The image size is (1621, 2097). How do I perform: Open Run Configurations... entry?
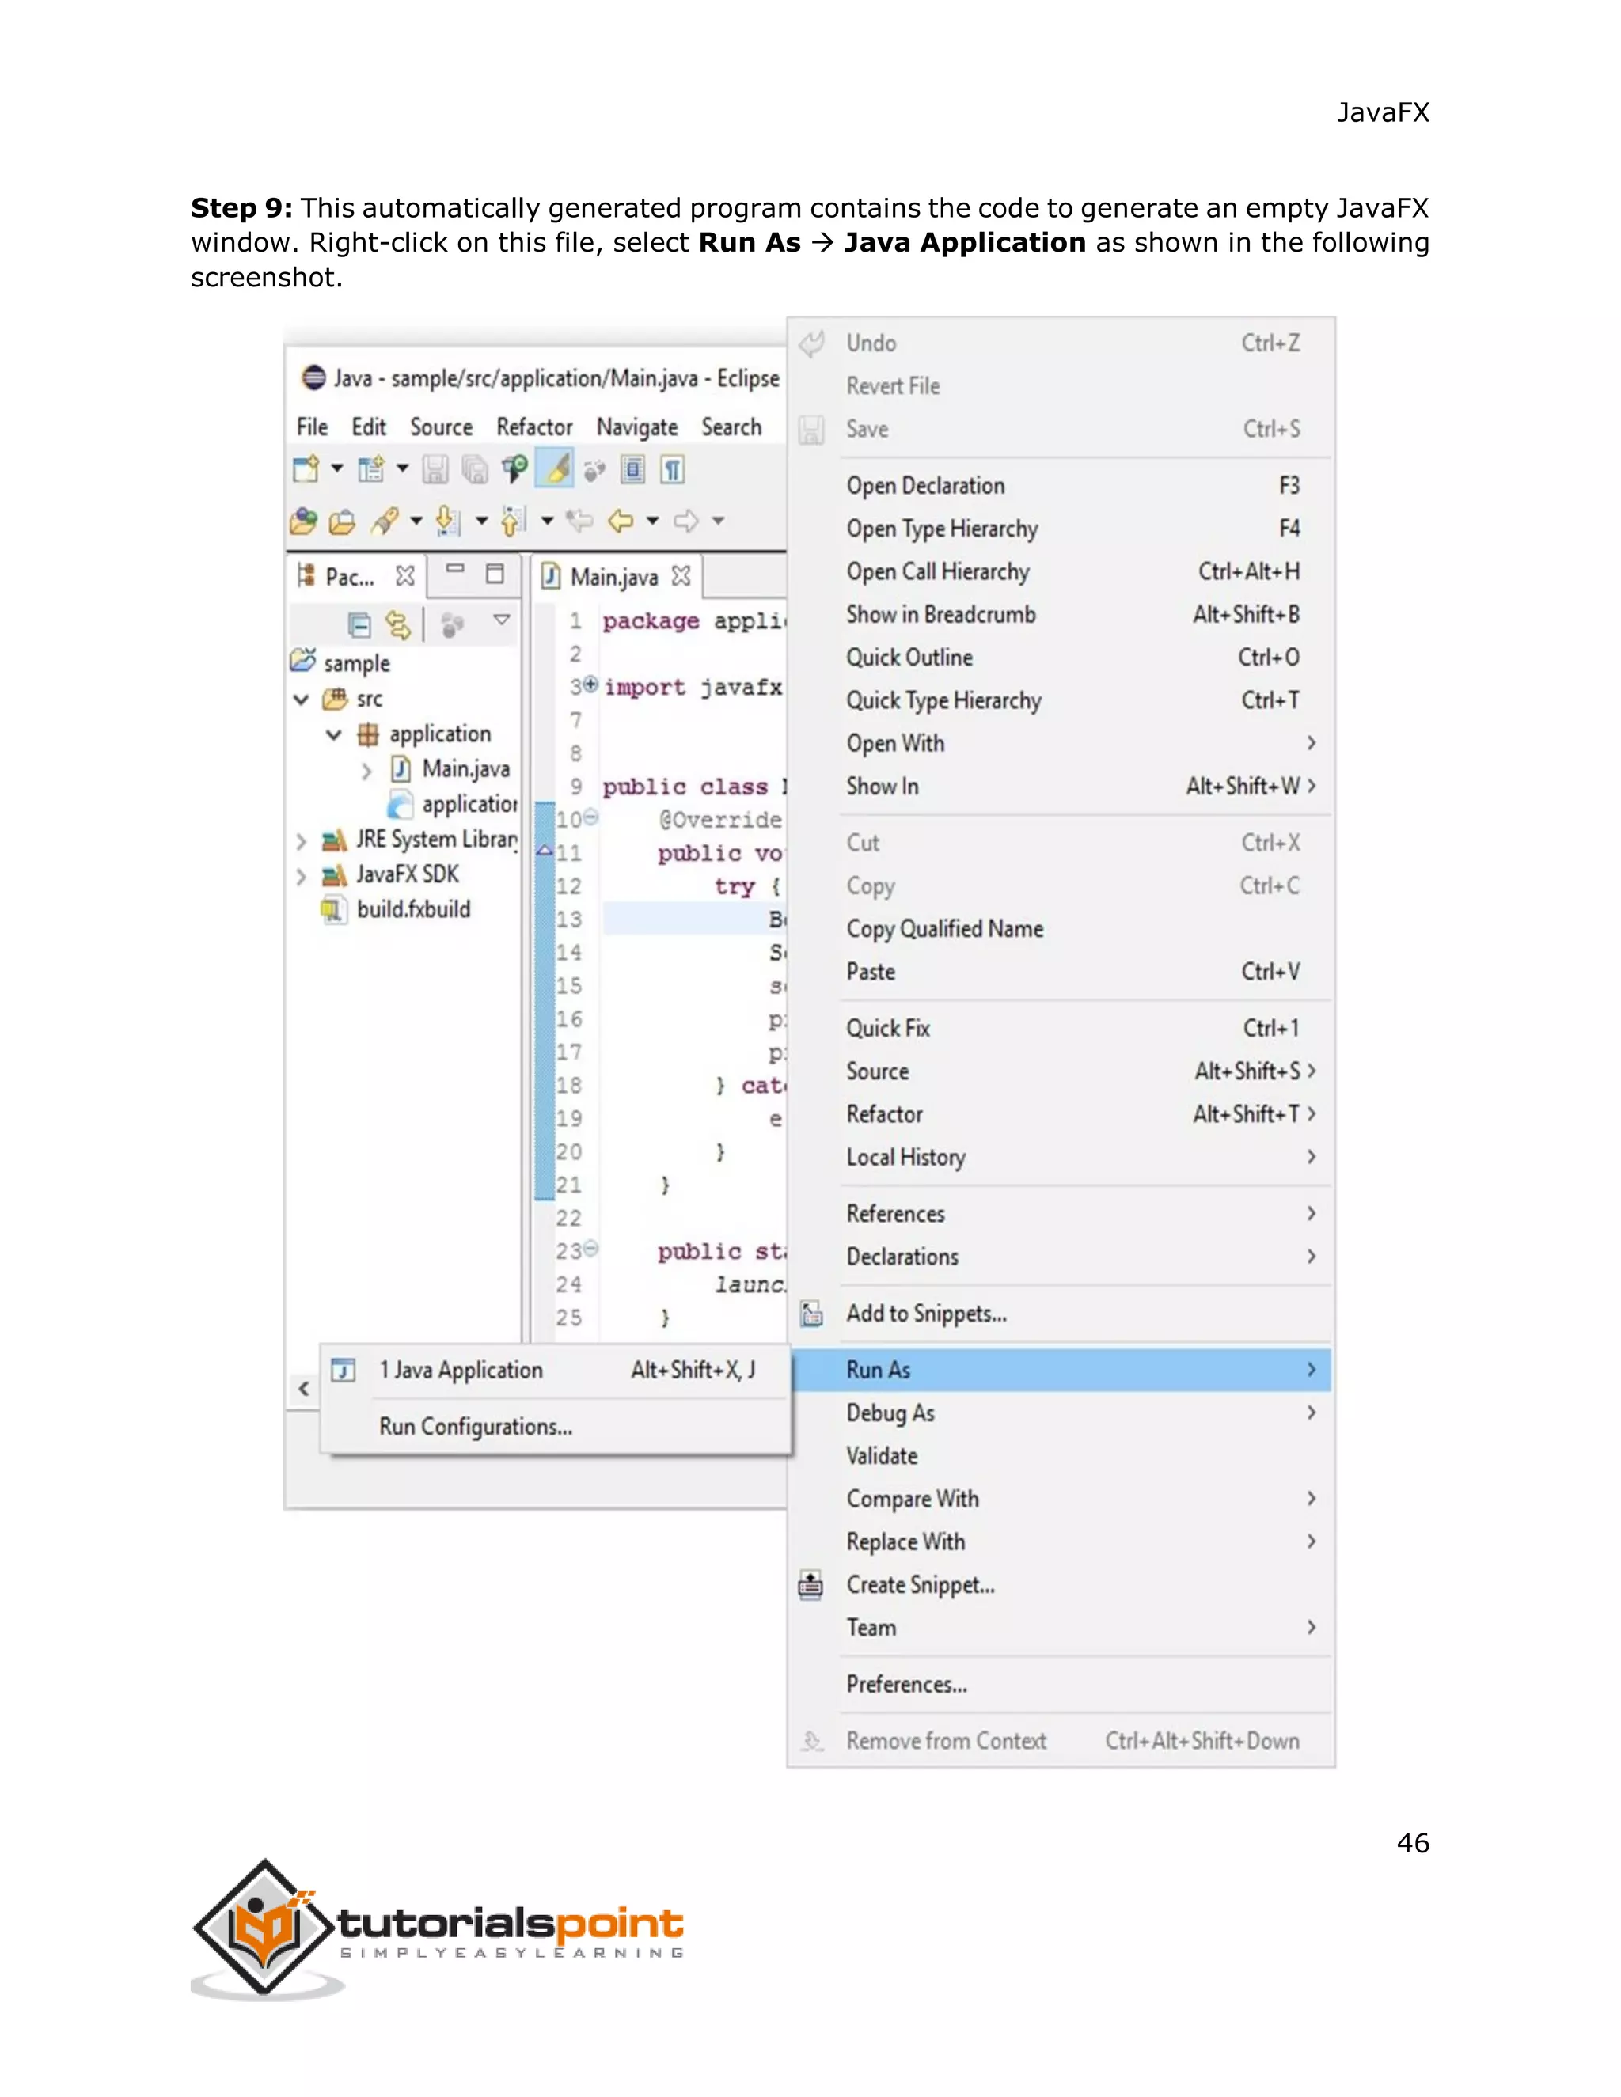pyautogui.click(x=555, y=1427)
